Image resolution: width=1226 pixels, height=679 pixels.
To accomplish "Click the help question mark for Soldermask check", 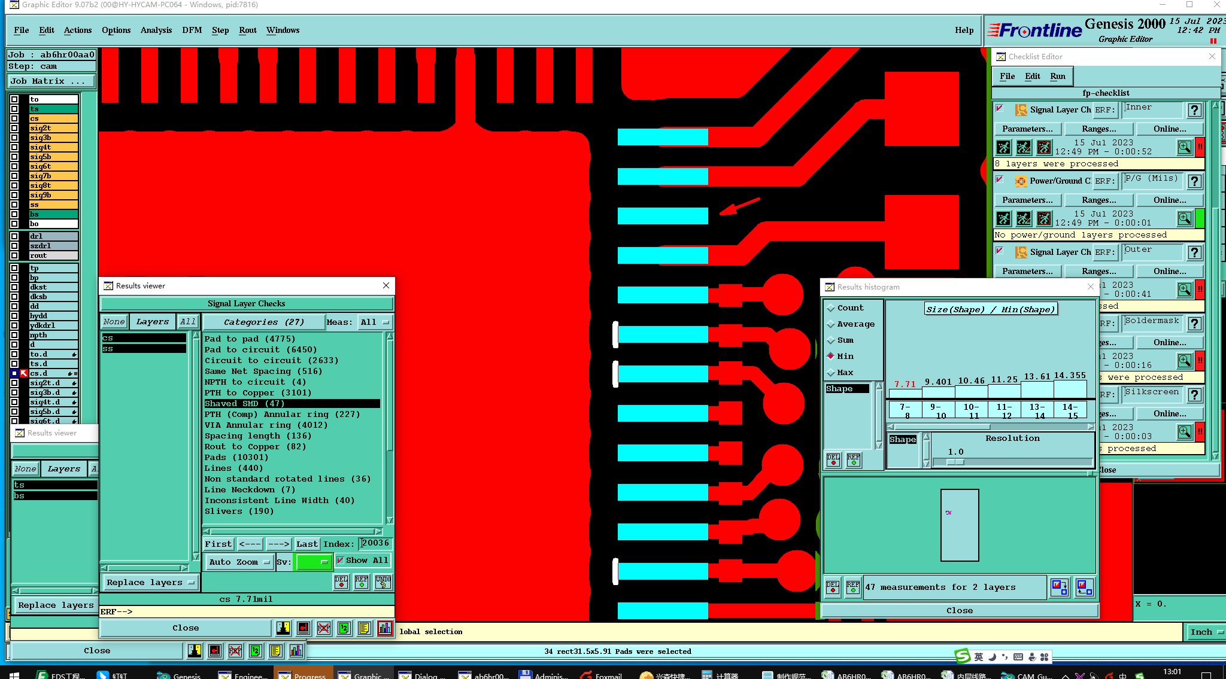I will [1194, 324].
